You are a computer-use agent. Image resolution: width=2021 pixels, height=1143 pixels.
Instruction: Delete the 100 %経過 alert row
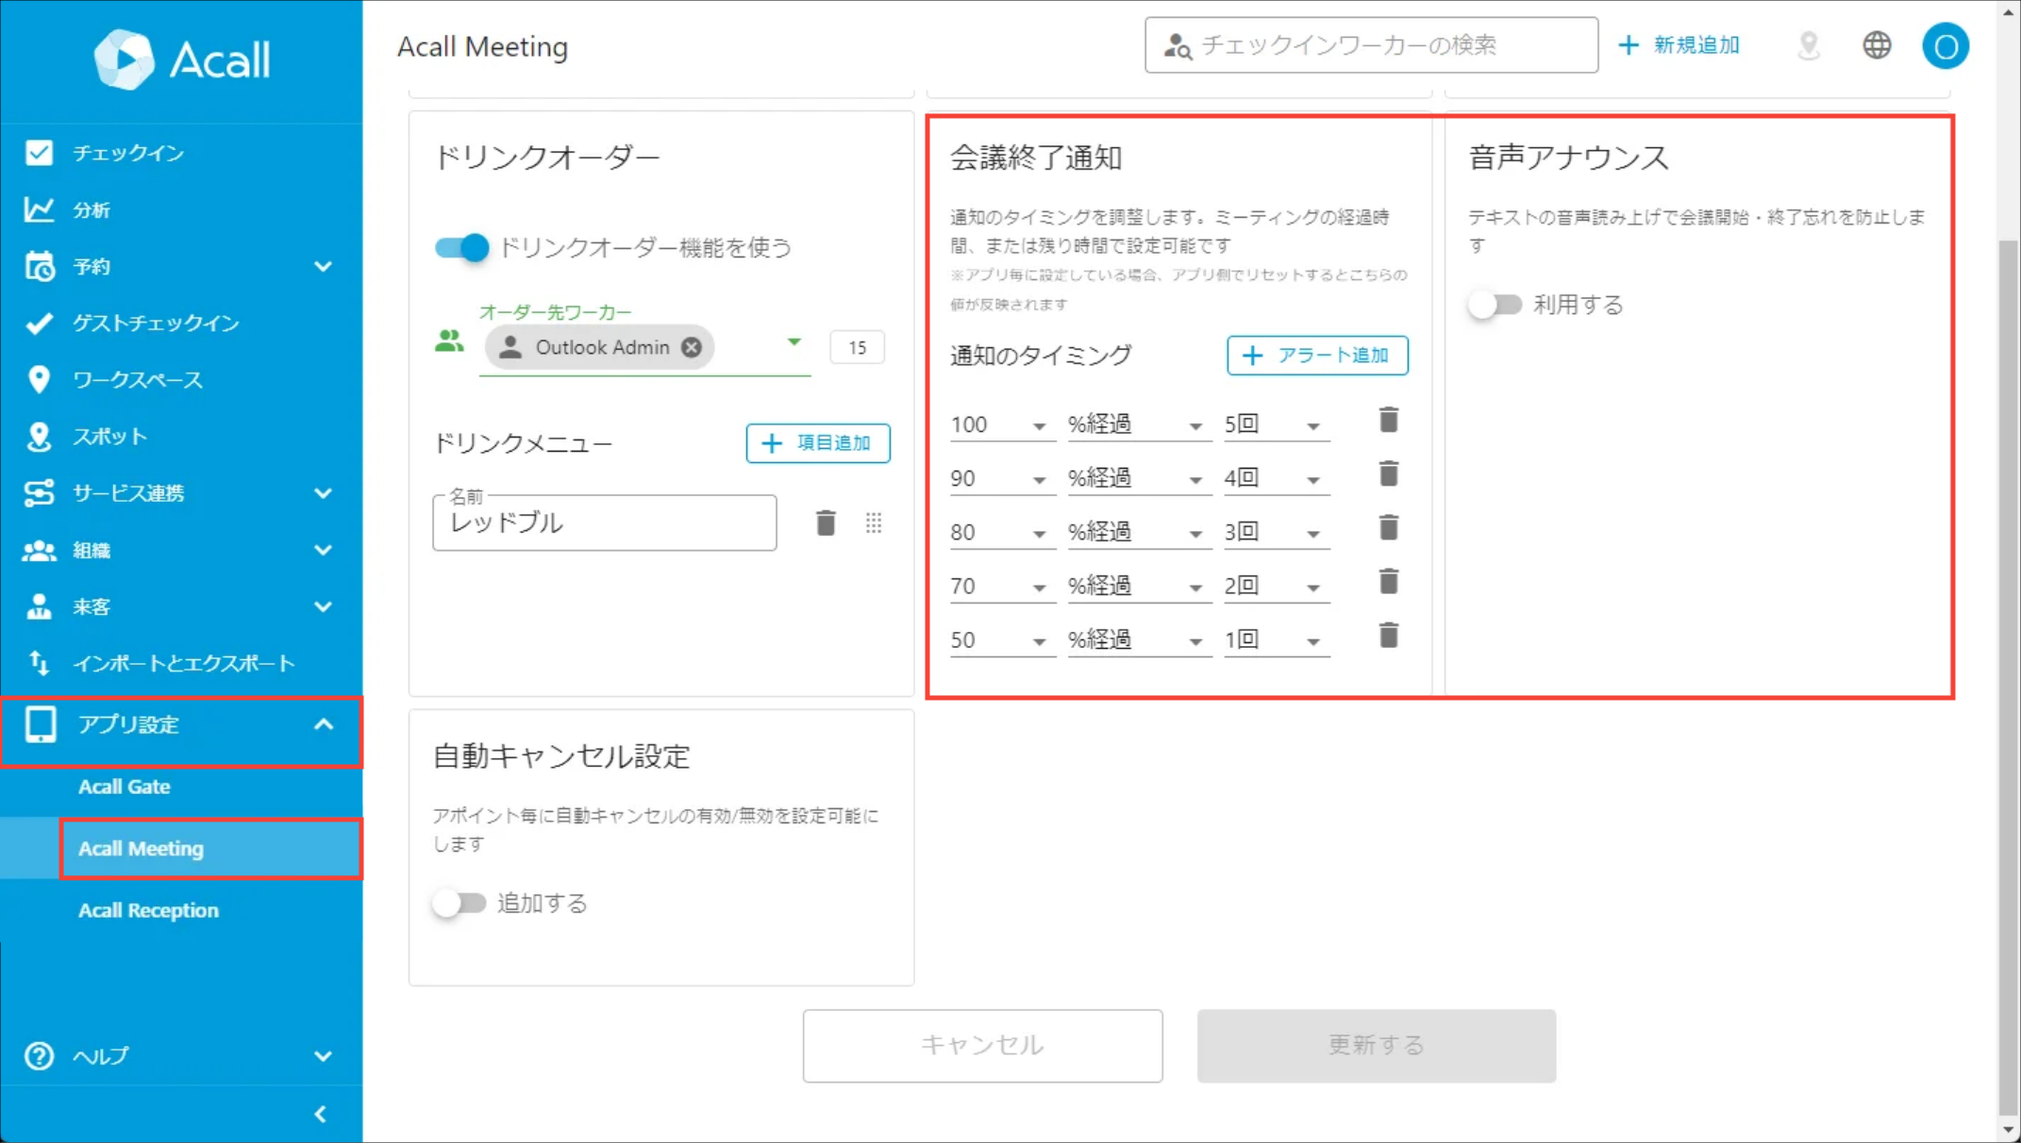pyautogui.click(x=1388, y=420)
